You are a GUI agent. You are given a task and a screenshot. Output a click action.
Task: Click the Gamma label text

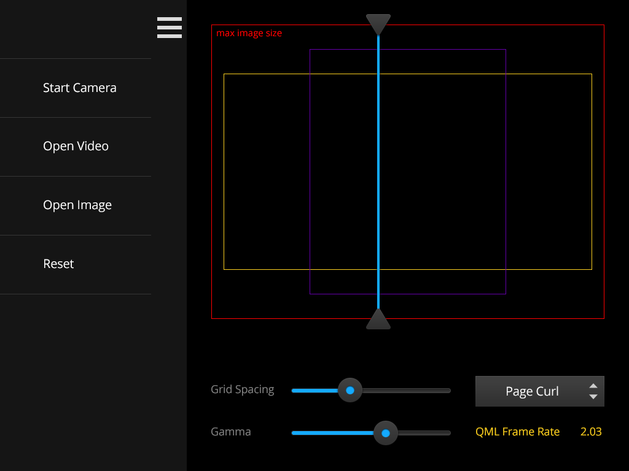click(x=231, y=432)
